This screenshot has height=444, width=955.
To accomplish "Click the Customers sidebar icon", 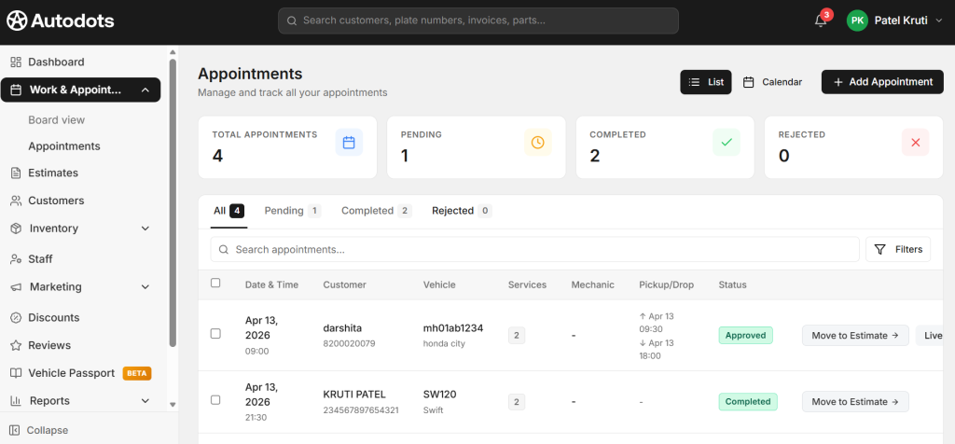I will pyautogui.click(x=16, y=201).
